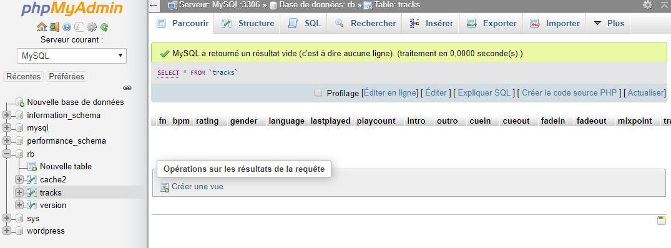Open the Insérer tab
Screen dimensions: 671x248
(x=431, y=24)
